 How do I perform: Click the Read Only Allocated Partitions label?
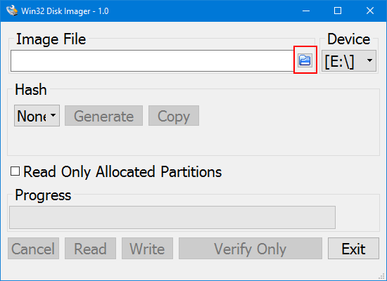tap(122, 172)
